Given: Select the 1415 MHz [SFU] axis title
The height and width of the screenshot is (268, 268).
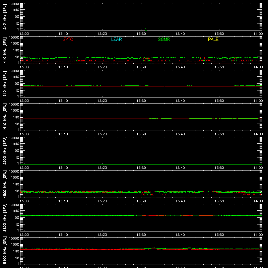Looking at the screenshot, I should [4, 117].
